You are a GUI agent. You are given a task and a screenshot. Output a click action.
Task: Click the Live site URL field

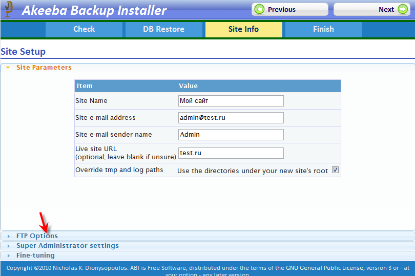point(231,153)
